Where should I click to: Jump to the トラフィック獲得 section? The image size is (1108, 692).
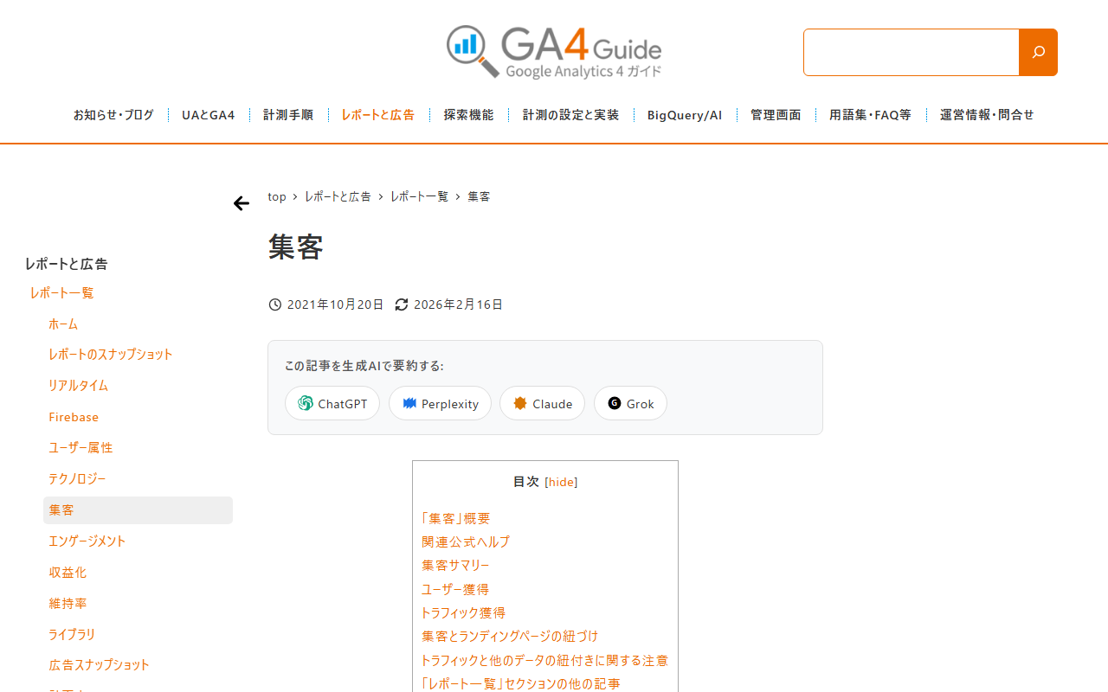463,613
